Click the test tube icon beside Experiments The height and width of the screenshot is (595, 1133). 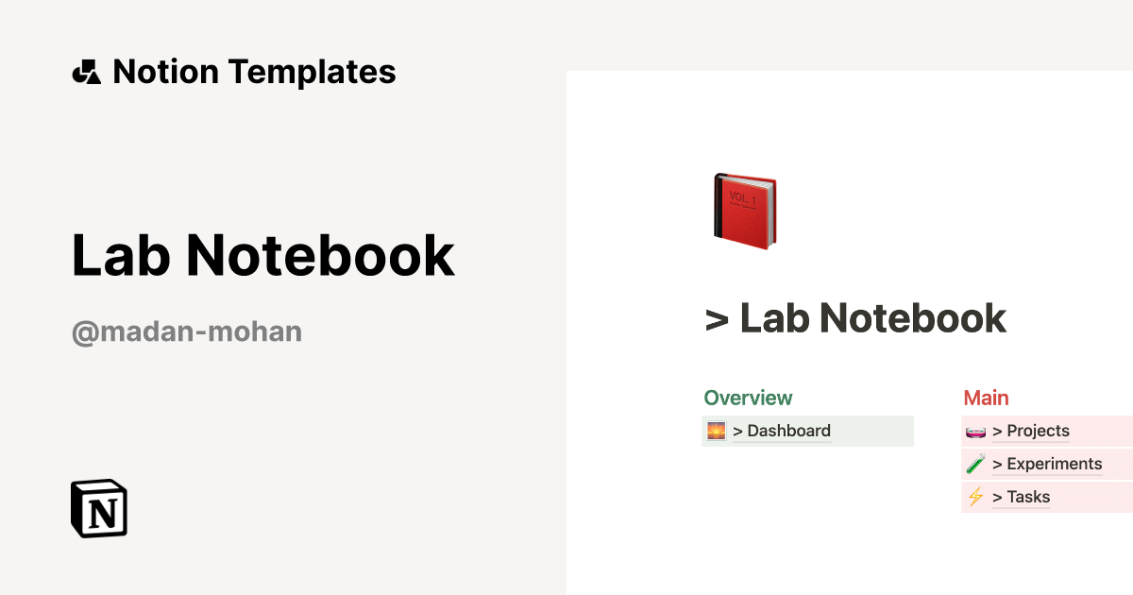point(975,464)
